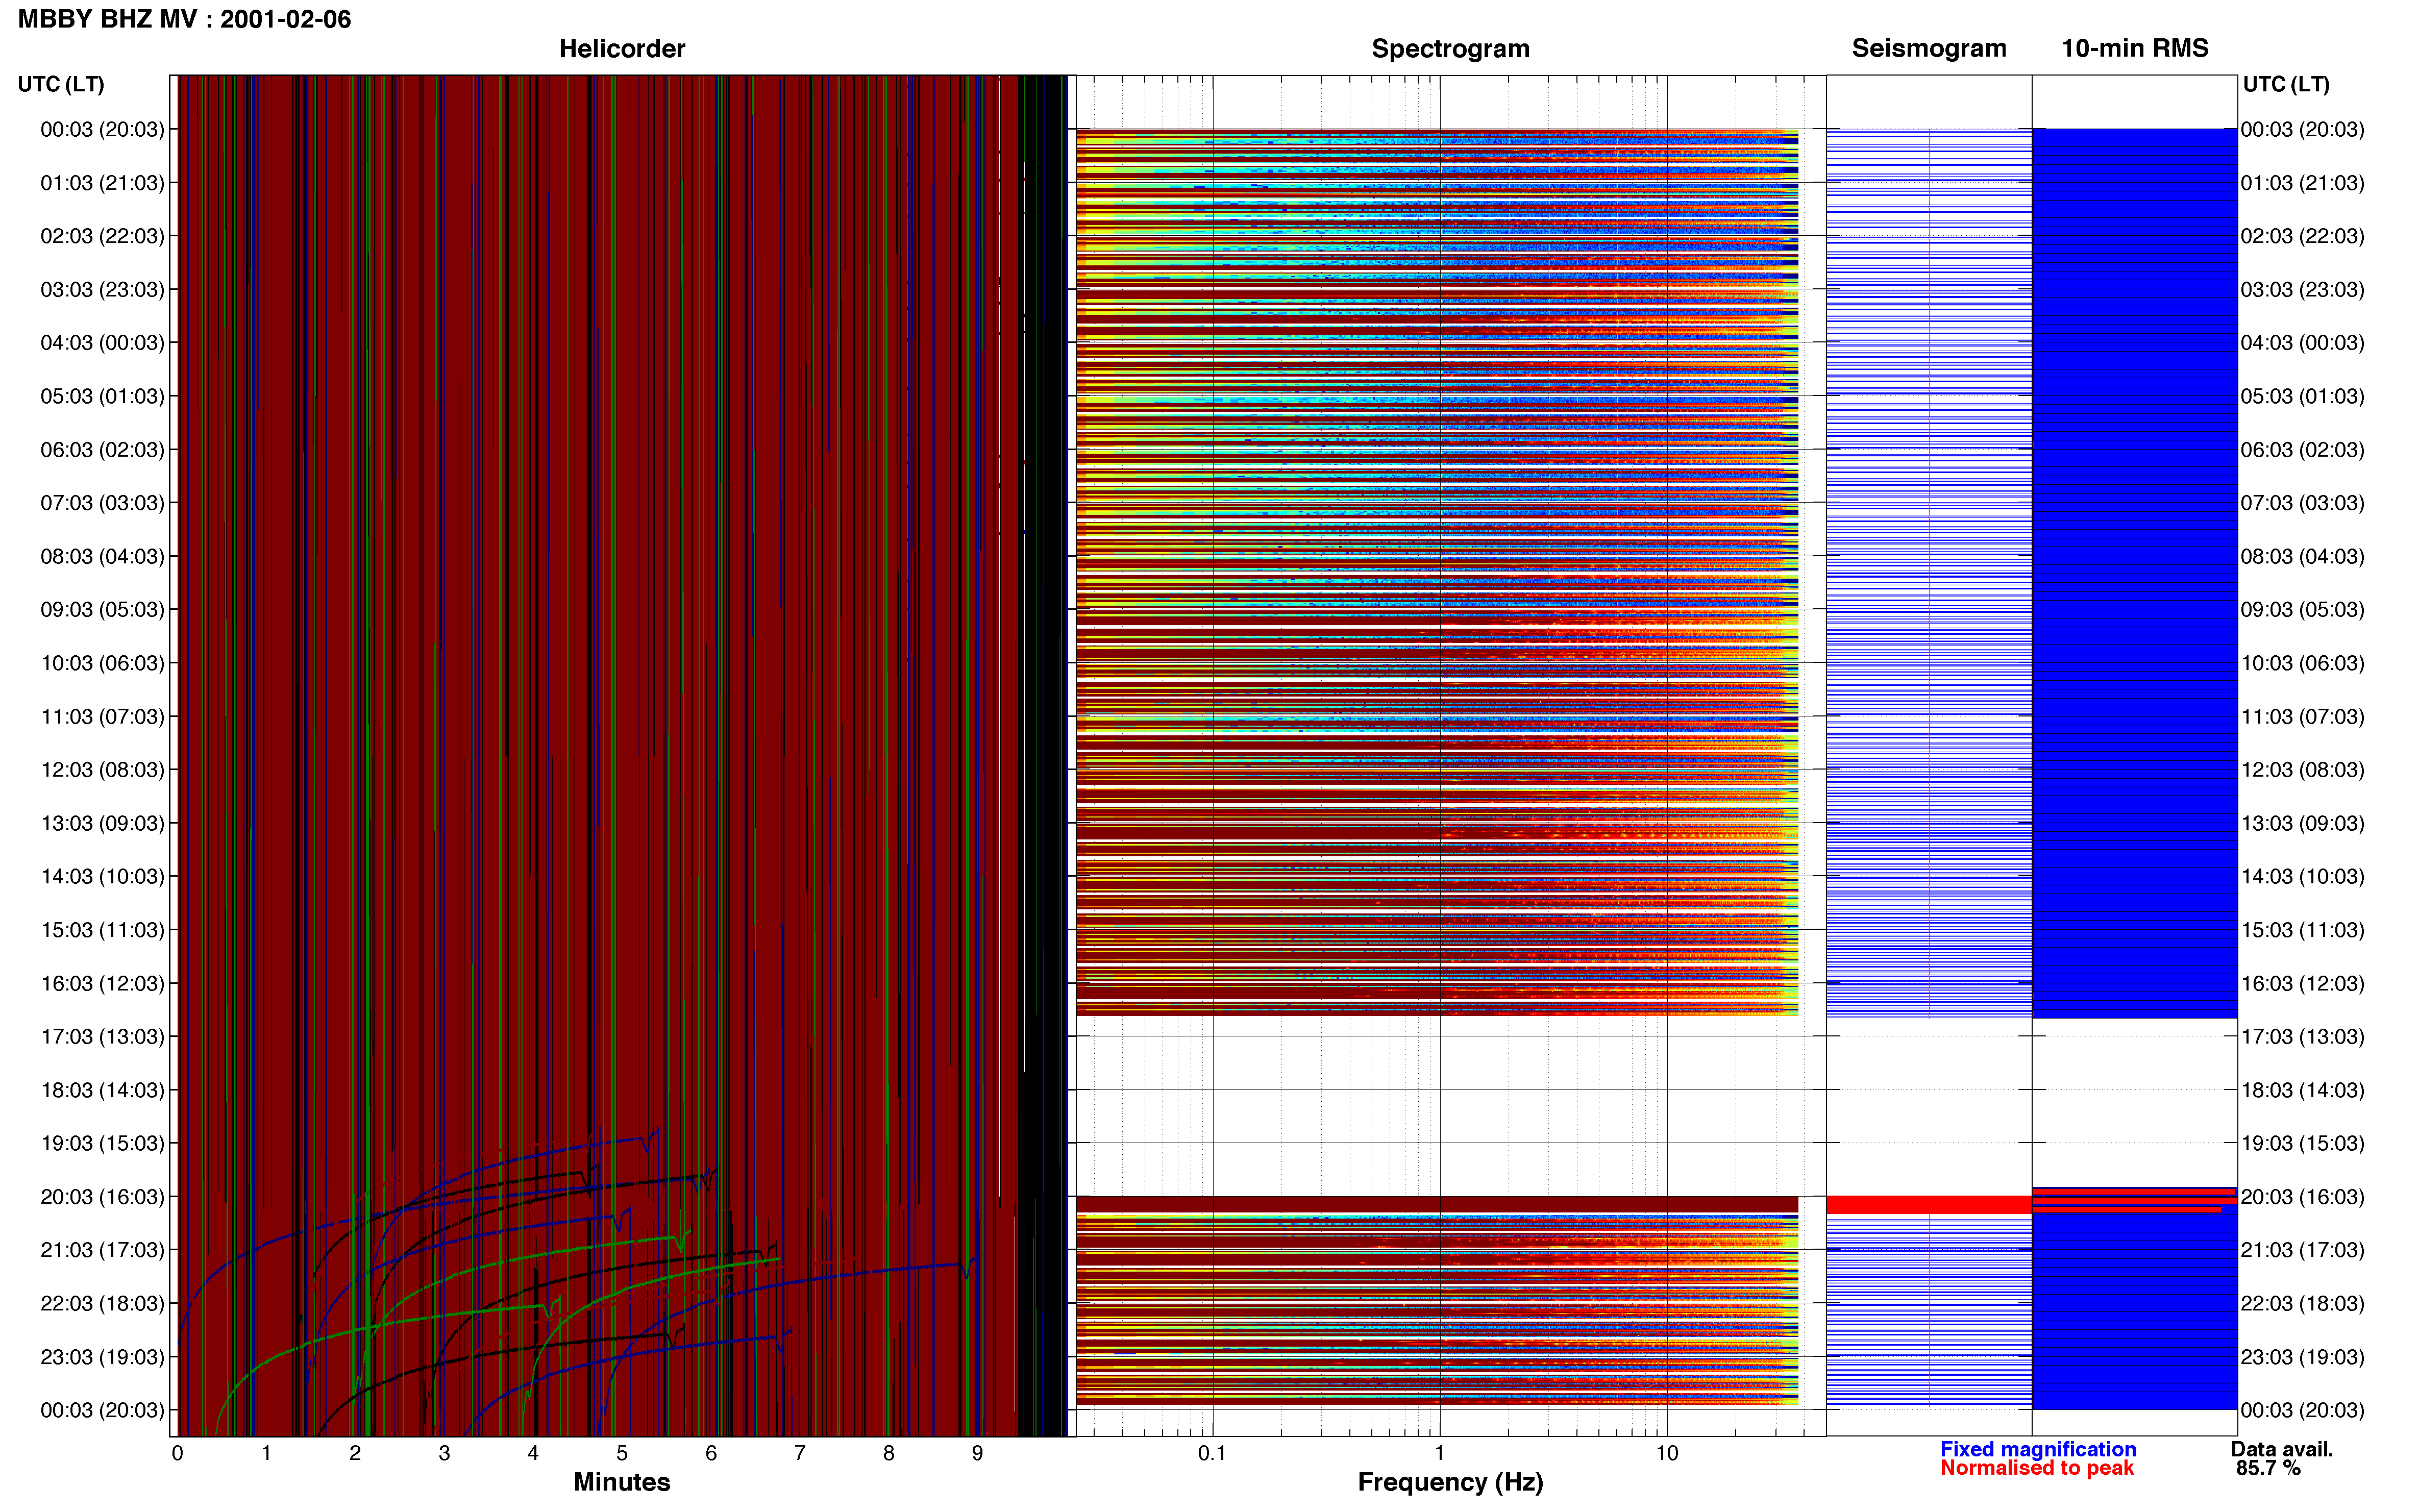Click the red bar in Seismogram panel
The width and height of the screenshot is (2419, 1512).
tap(1928, 1205)
